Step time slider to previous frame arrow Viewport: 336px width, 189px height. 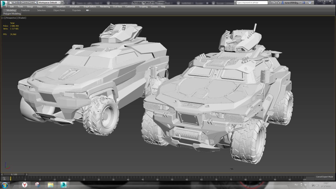pyautogui.click(x=2, y=174)
